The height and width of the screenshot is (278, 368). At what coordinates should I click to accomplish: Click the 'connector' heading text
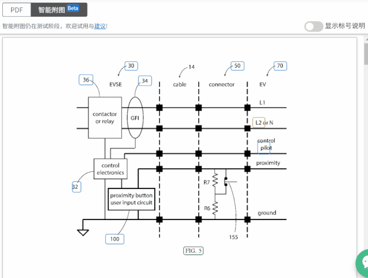[x=221, y=84]
